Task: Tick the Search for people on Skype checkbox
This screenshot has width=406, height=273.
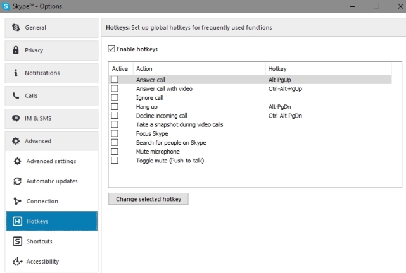Action: [x=115, y=142]
